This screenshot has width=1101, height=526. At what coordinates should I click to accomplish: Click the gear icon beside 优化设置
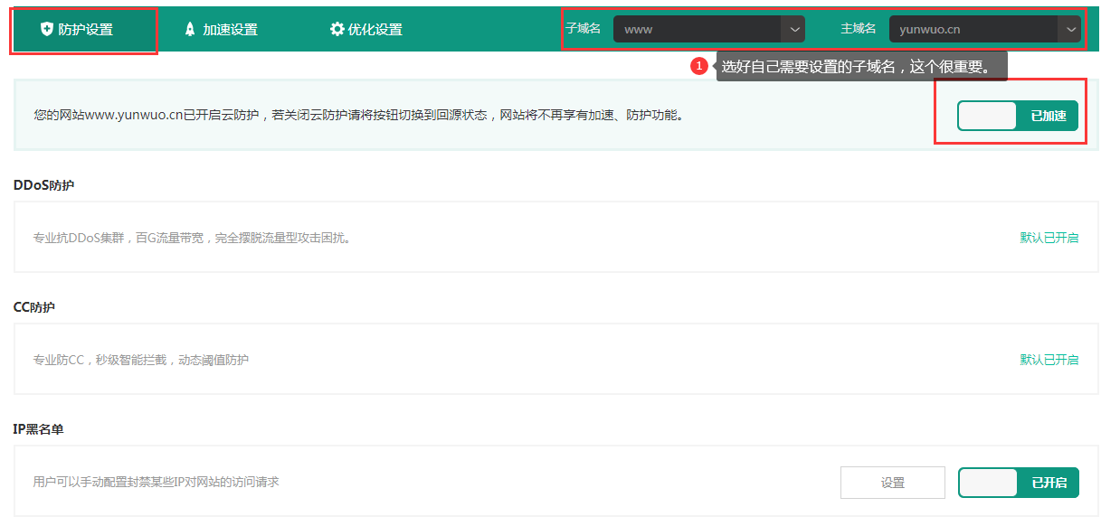[337, 28]
